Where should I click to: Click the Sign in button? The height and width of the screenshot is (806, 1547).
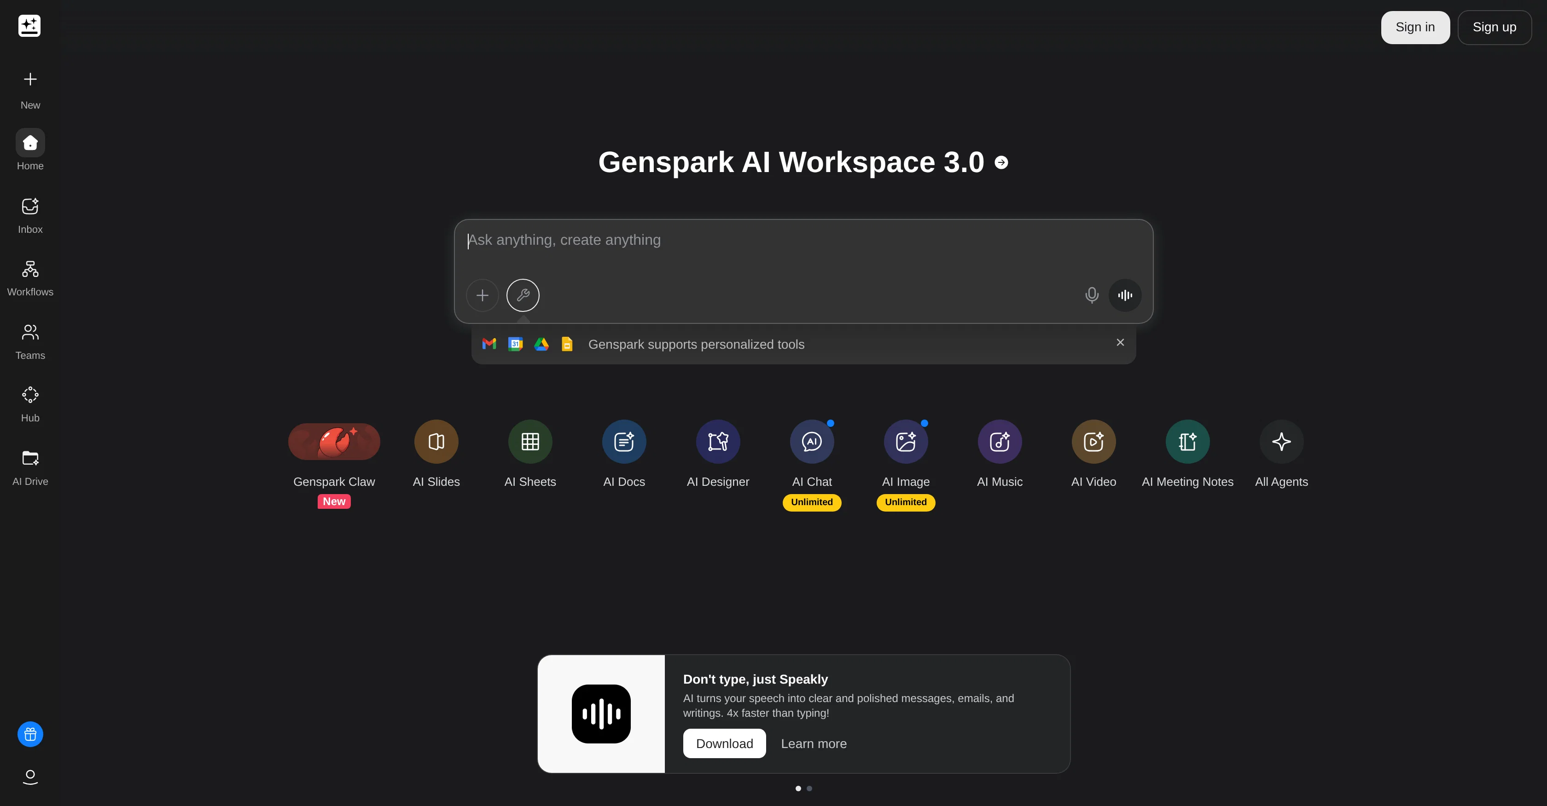point(1415,27)
